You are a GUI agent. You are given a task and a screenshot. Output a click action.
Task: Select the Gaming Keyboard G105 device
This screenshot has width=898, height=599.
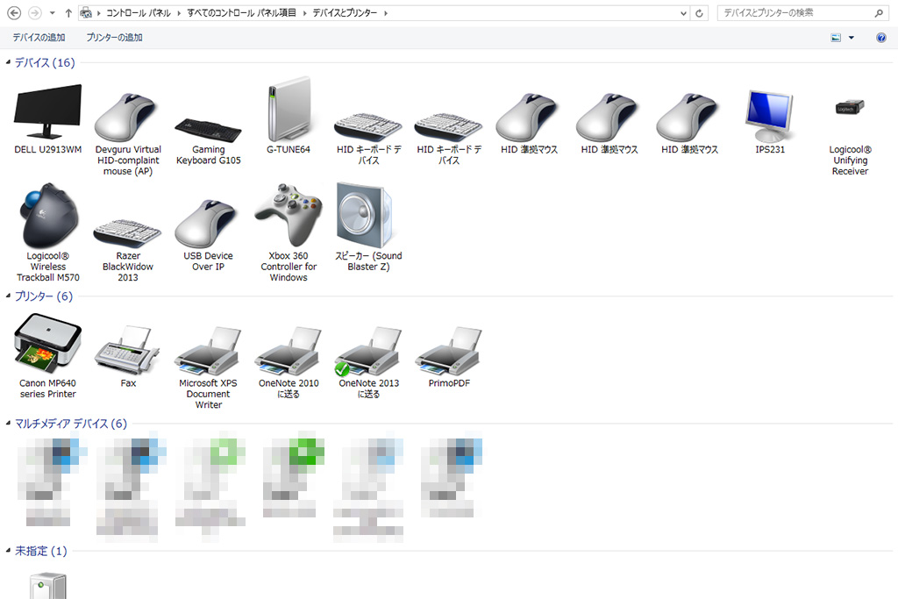[x=209, y=141]
